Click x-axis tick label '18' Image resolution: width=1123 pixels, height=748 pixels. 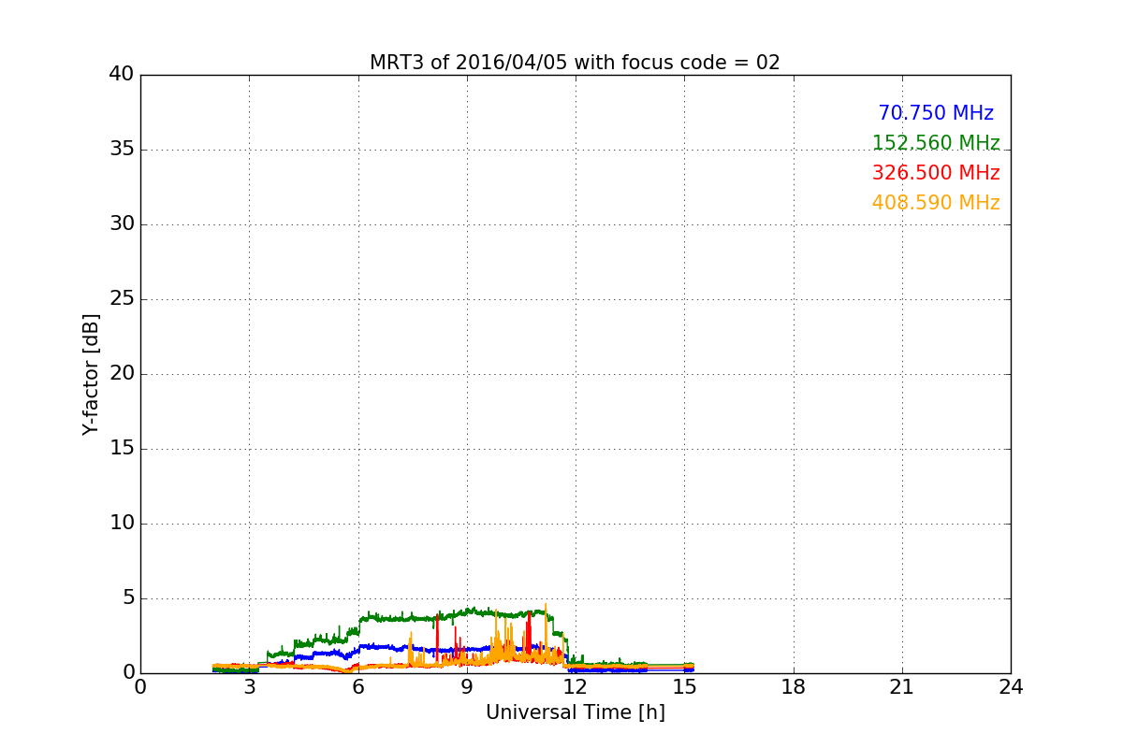794,687
